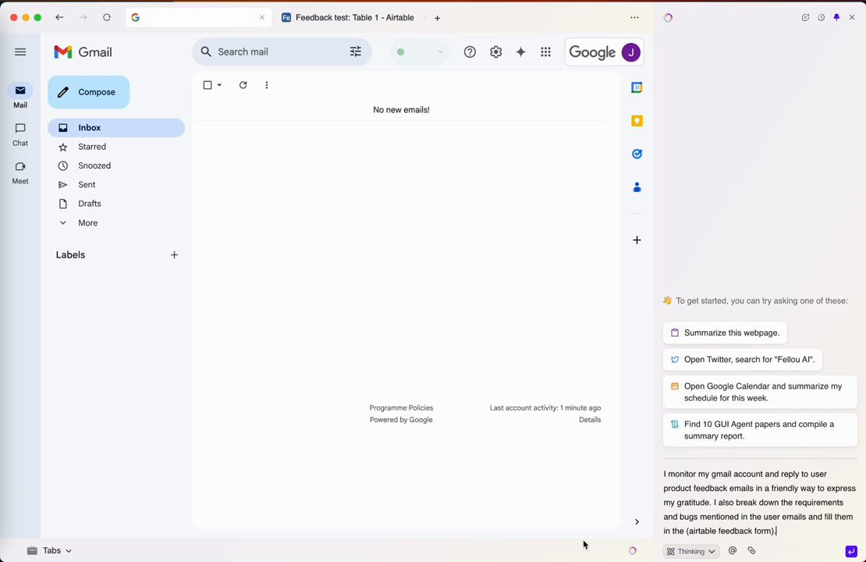Image resolution: width=866 pixels, height=562 pixels.
Task: Choose 'Summarize this webpage.' suggestion
Action: click(725, 333)
